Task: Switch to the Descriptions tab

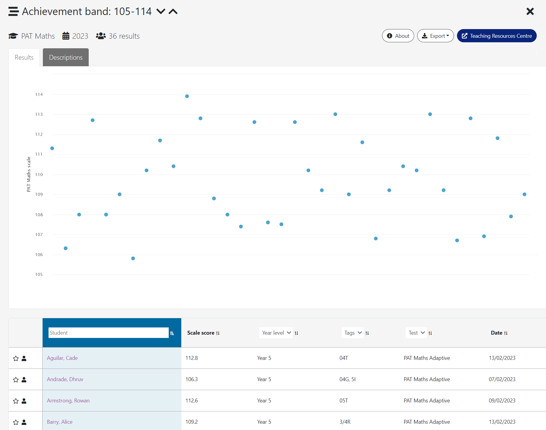Action: click(x=66, y=57)
